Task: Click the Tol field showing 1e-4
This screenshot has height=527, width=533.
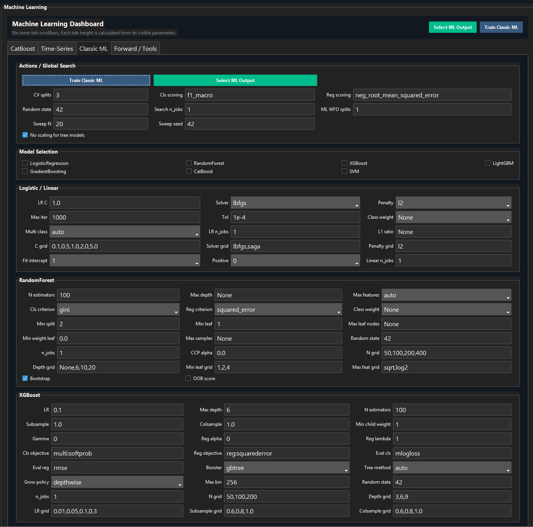Action: point(295,217)
